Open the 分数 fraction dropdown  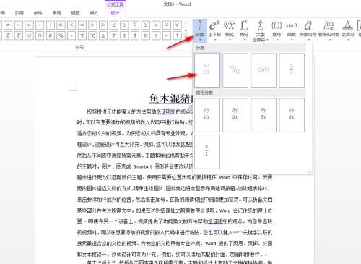200,30
